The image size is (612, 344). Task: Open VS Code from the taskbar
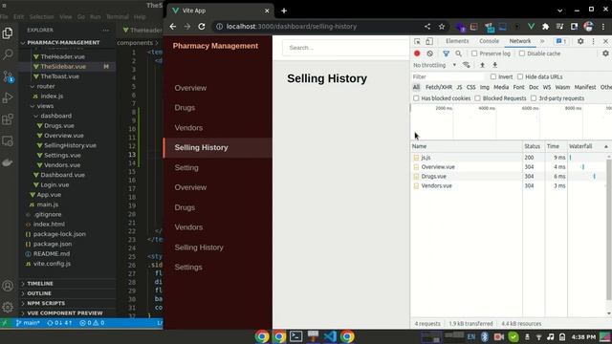(x=330, y=336)
